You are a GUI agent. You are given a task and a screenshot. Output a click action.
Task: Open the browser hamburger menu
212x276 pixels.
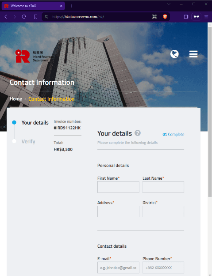(206, 17)
